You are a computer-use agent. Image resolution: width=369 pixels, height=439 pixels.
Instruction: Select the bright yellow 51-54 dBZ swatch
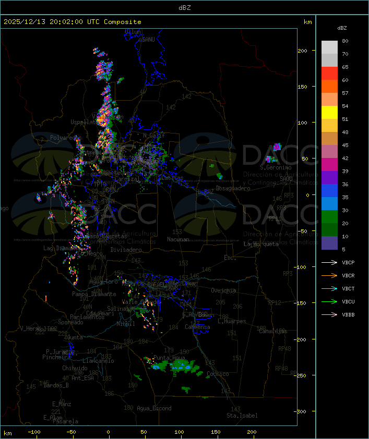coord(329,112)
